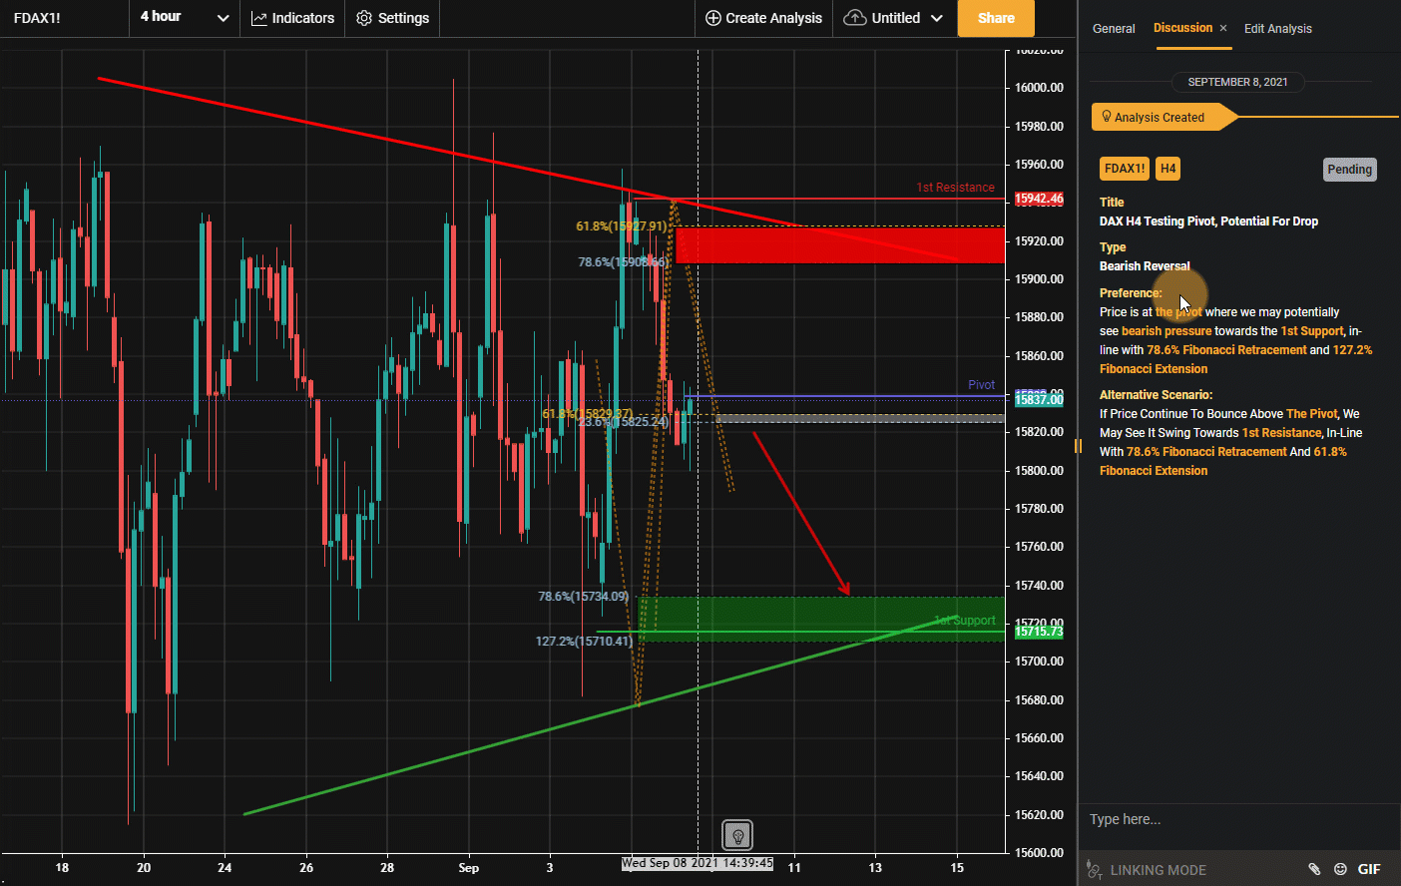This screenshot has height=886, width=1401.
Task: Click the Wed Sep 08 2021 crosshair time label
Action: [698, 863]
